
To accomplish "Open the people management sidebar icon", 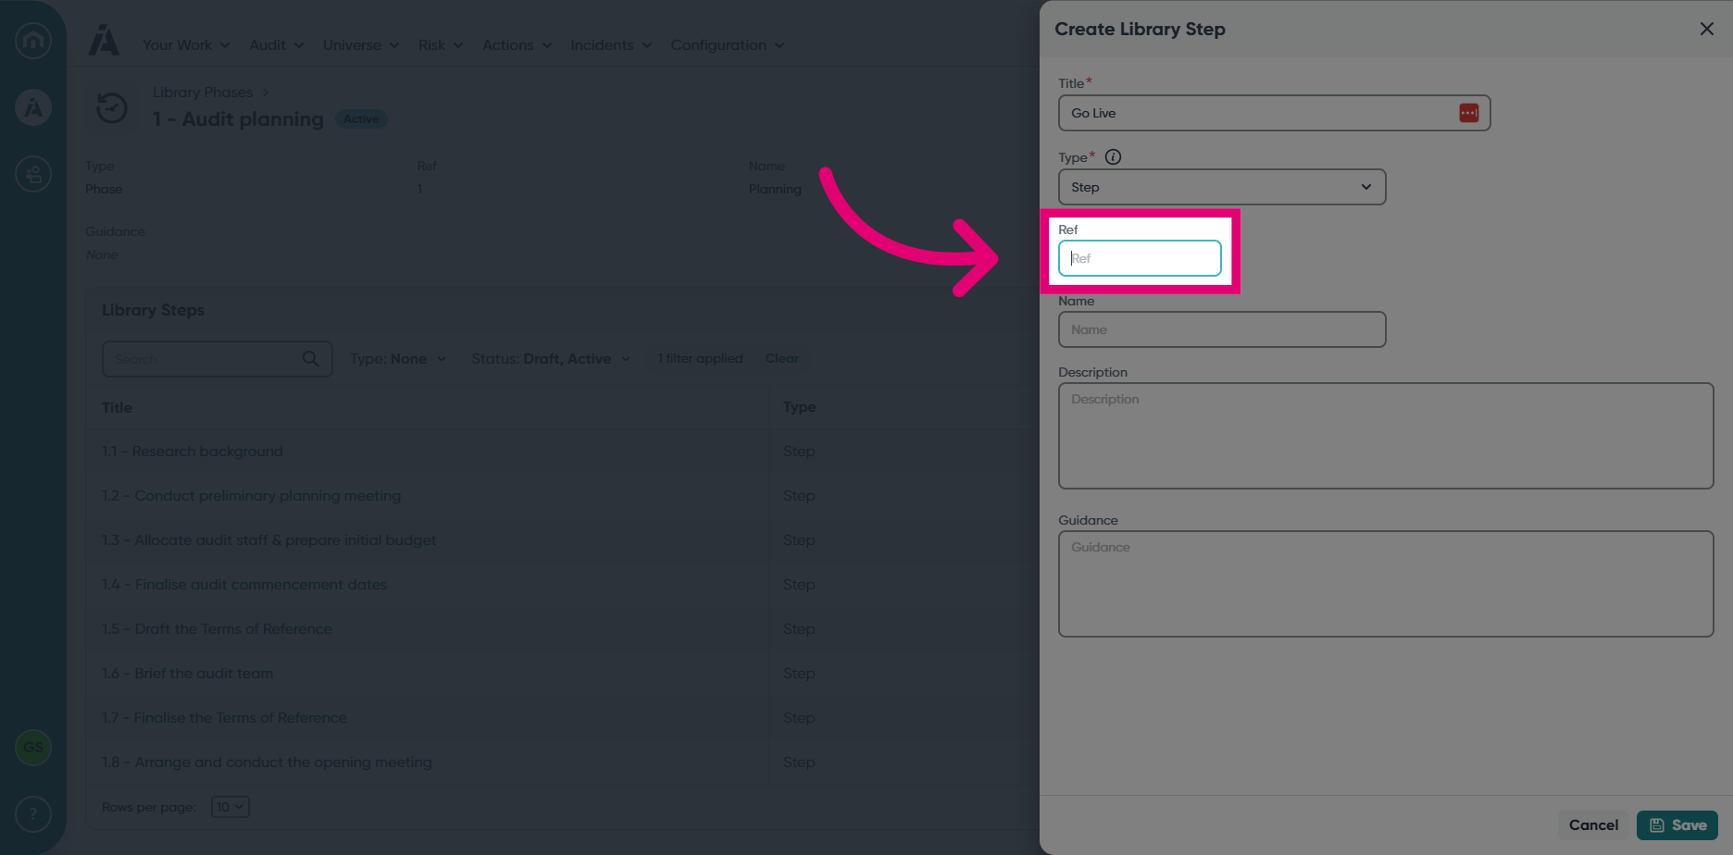I will click(33, 174).
